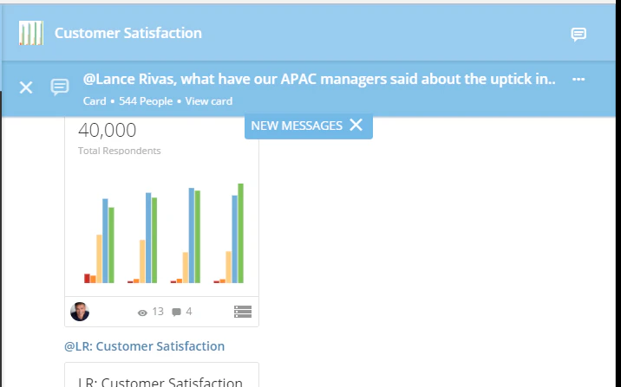621x387 pixels.
Task: Click the views count 13
Action: point(158,312)
